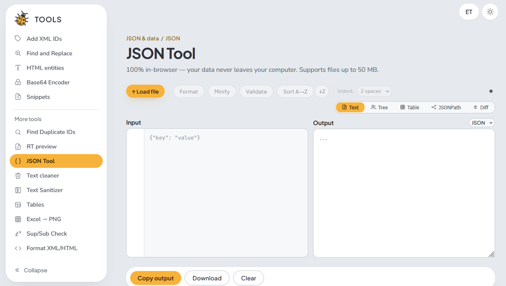Click the braces icon beside JSON Tool
Screen dimensions: 506x286
click(x=18, y=161)
